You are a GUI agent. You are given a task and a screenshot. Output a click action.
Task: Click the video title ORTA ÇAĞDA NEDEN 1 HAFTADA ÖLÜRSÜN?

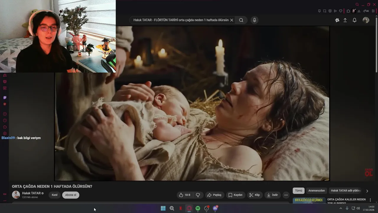[52, 187]
